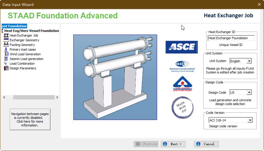The image size is (264, 151).
Task: Click the Design Parameters icon
Action: click(6, 68)
